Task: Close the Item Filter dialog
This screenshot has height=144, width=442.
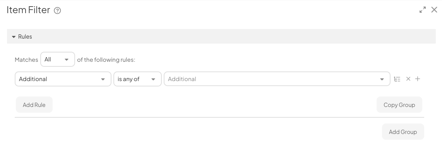Action: [x=434, y=10]
